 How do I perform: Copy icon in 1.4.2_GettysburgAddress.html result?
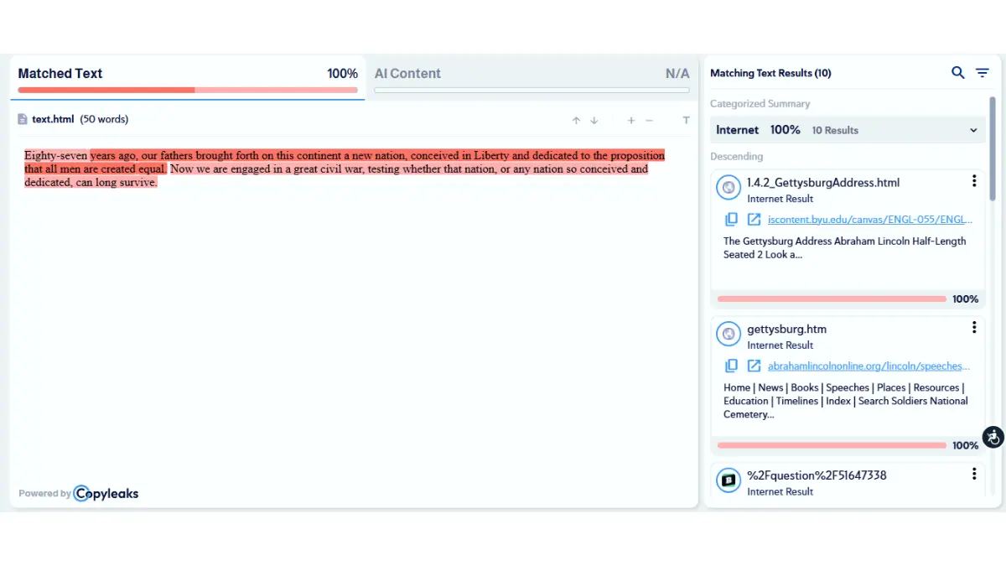(x=731, y=220)
